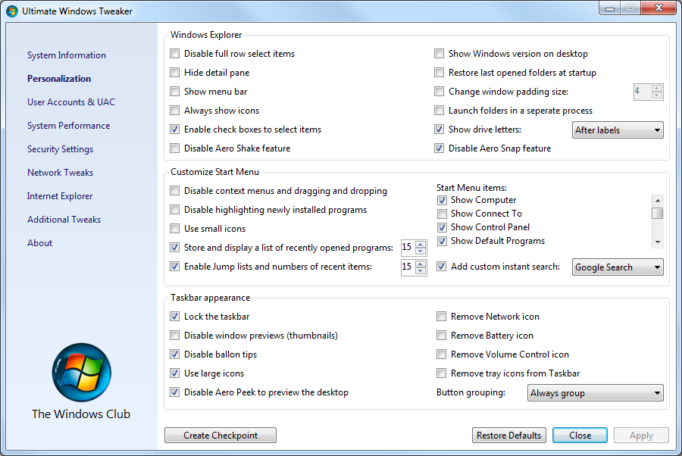Screen dimensions: 682x456
Task: Click the Windows Club logo orb
Action: 81,373
